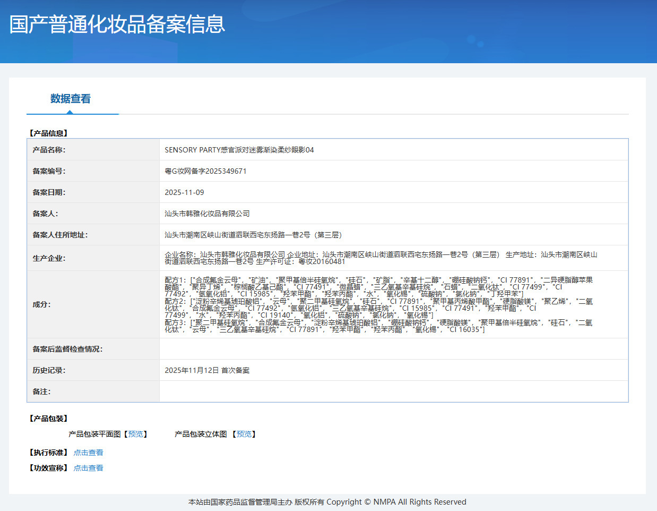Click the 【执行标准】 label
The image size is (657, 511).
49,453
